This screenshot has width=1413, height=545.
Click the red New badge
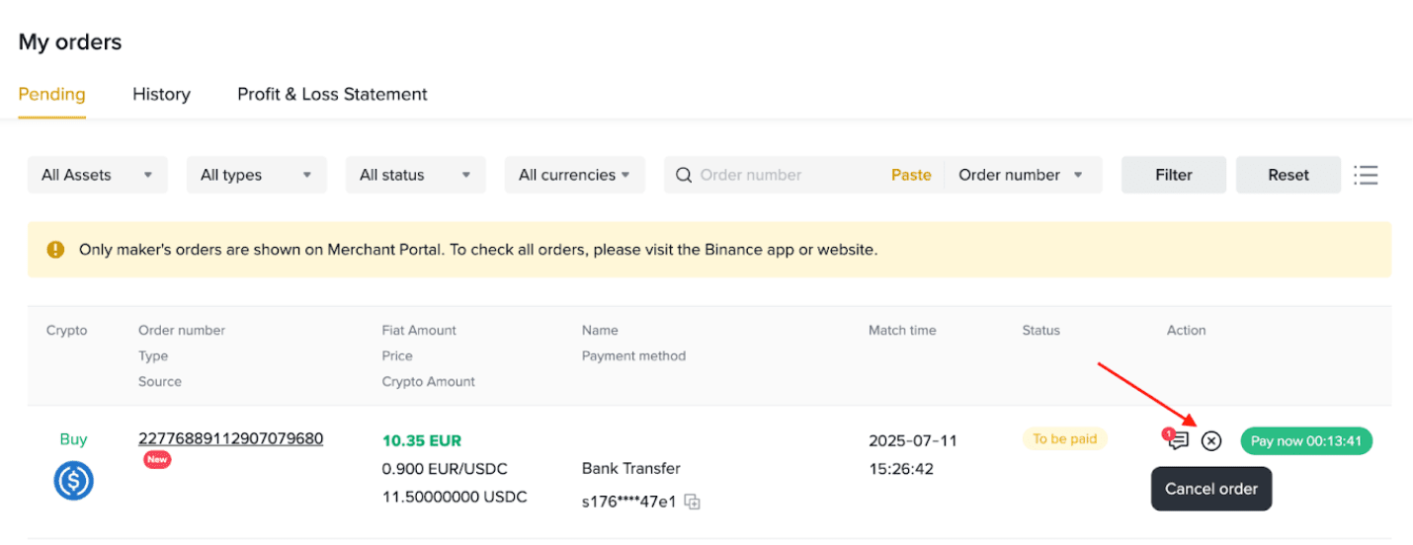pos(156,459)
